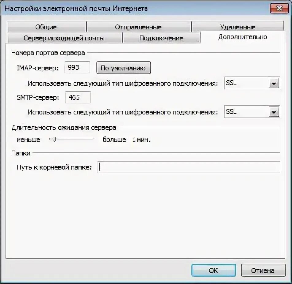The height and width of the screenshot is (284, 292).
Task: Click the 'меньше' slider label
Action: coord(29,140)
